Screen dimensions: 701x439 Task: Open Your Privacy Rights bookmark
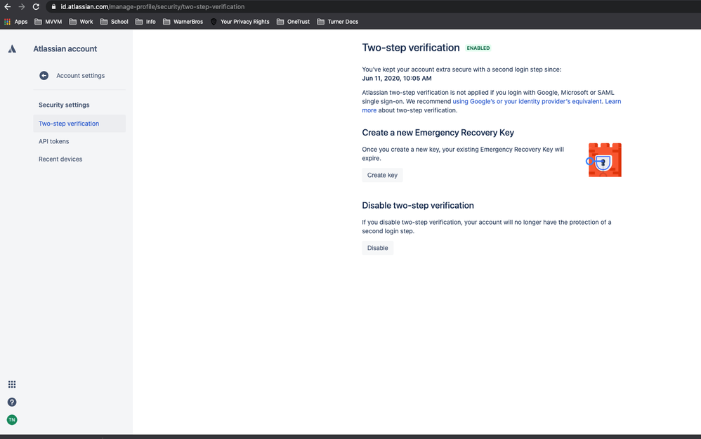[240, 22]
